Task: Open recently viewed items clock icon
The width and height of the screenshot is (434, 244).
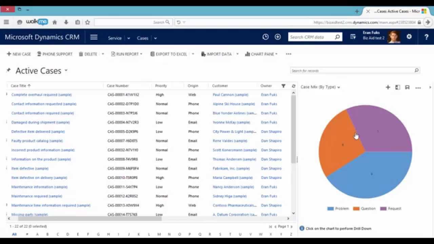Action: click(x=265, y=37)
